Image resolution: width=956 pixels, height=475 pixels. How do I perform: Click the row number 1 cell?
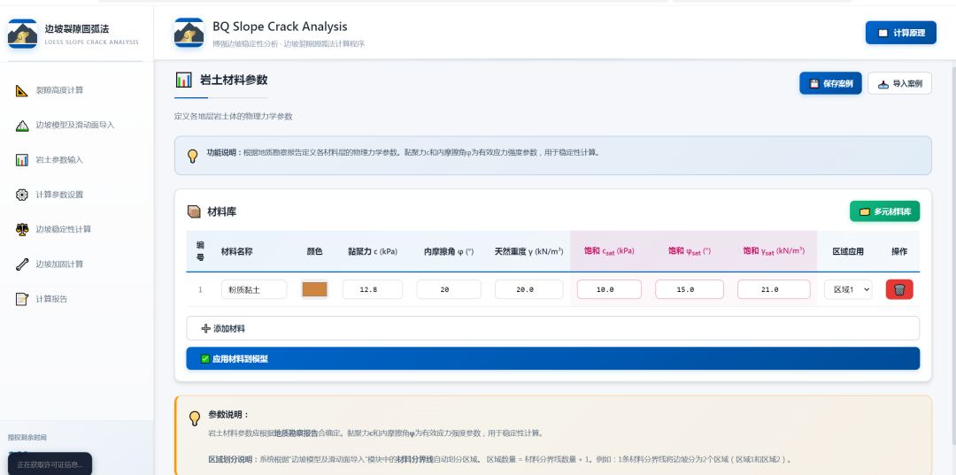point(200,289)
